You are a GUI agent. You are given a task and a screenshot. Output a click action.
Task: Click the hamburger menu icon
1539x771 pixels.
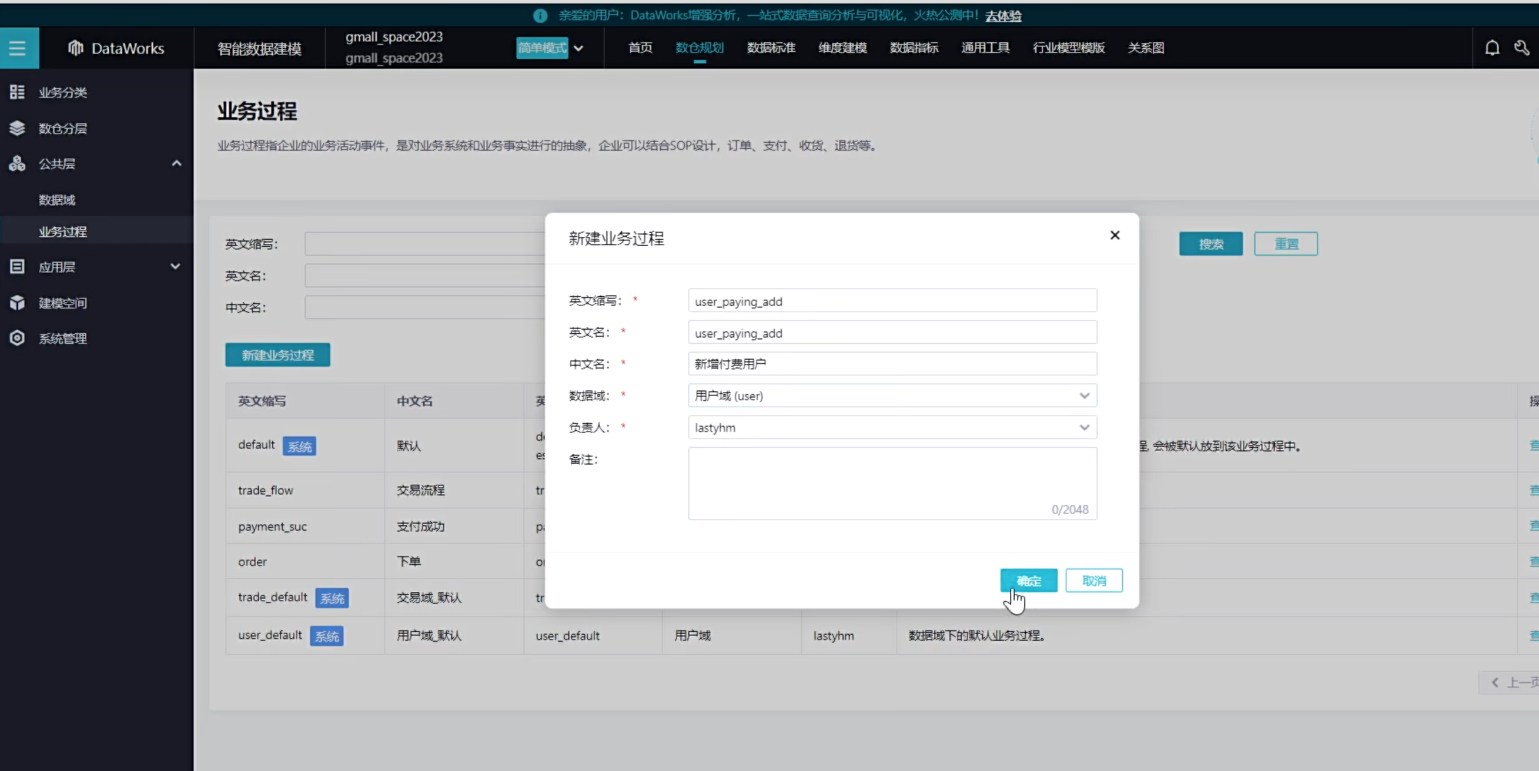(17, 48)
